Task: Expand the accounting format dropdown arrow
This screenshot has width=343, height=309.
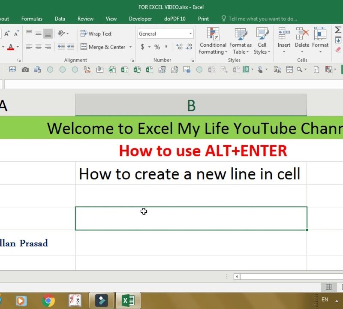Action: 149,47
